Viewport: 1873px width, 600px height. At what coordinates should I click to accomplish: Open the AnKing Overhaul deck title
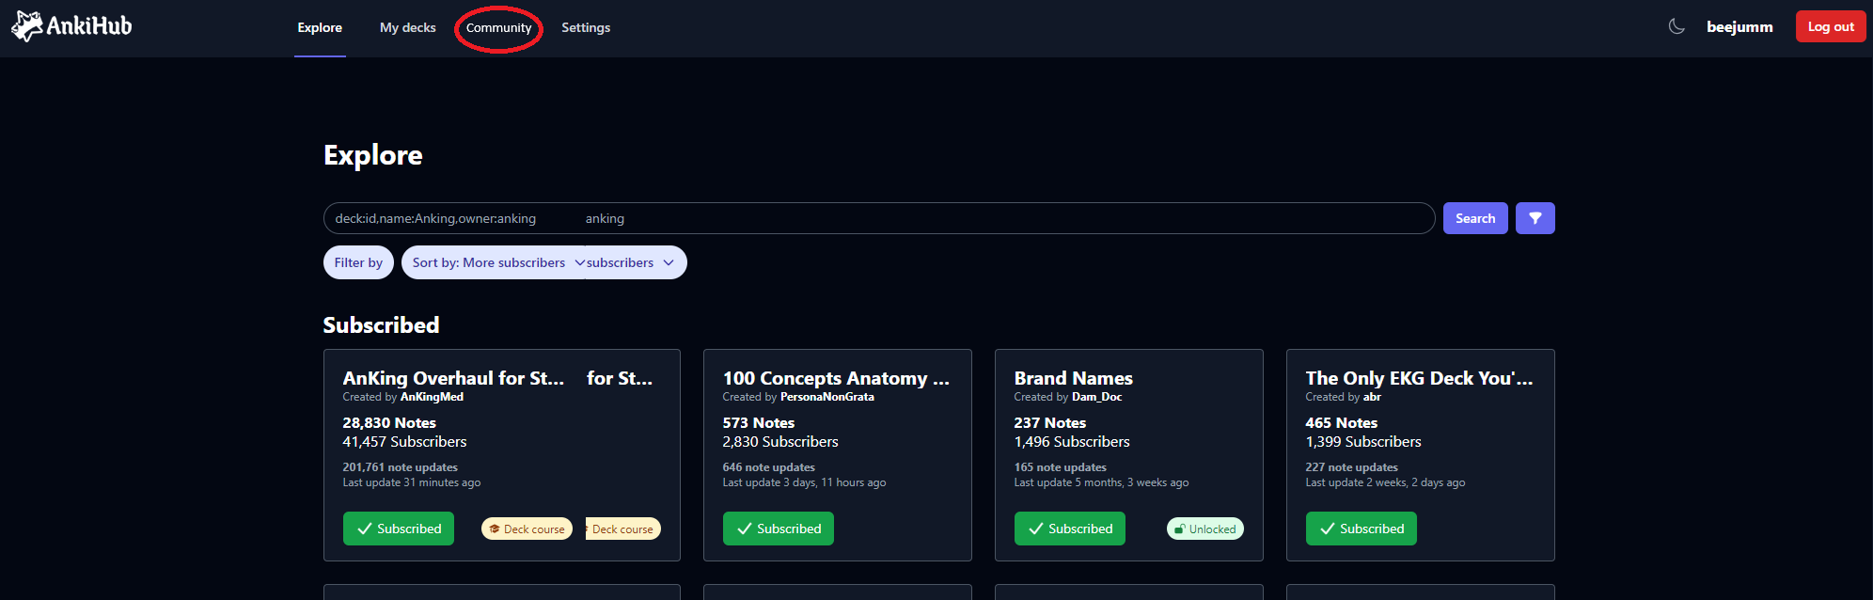point(453,378)
